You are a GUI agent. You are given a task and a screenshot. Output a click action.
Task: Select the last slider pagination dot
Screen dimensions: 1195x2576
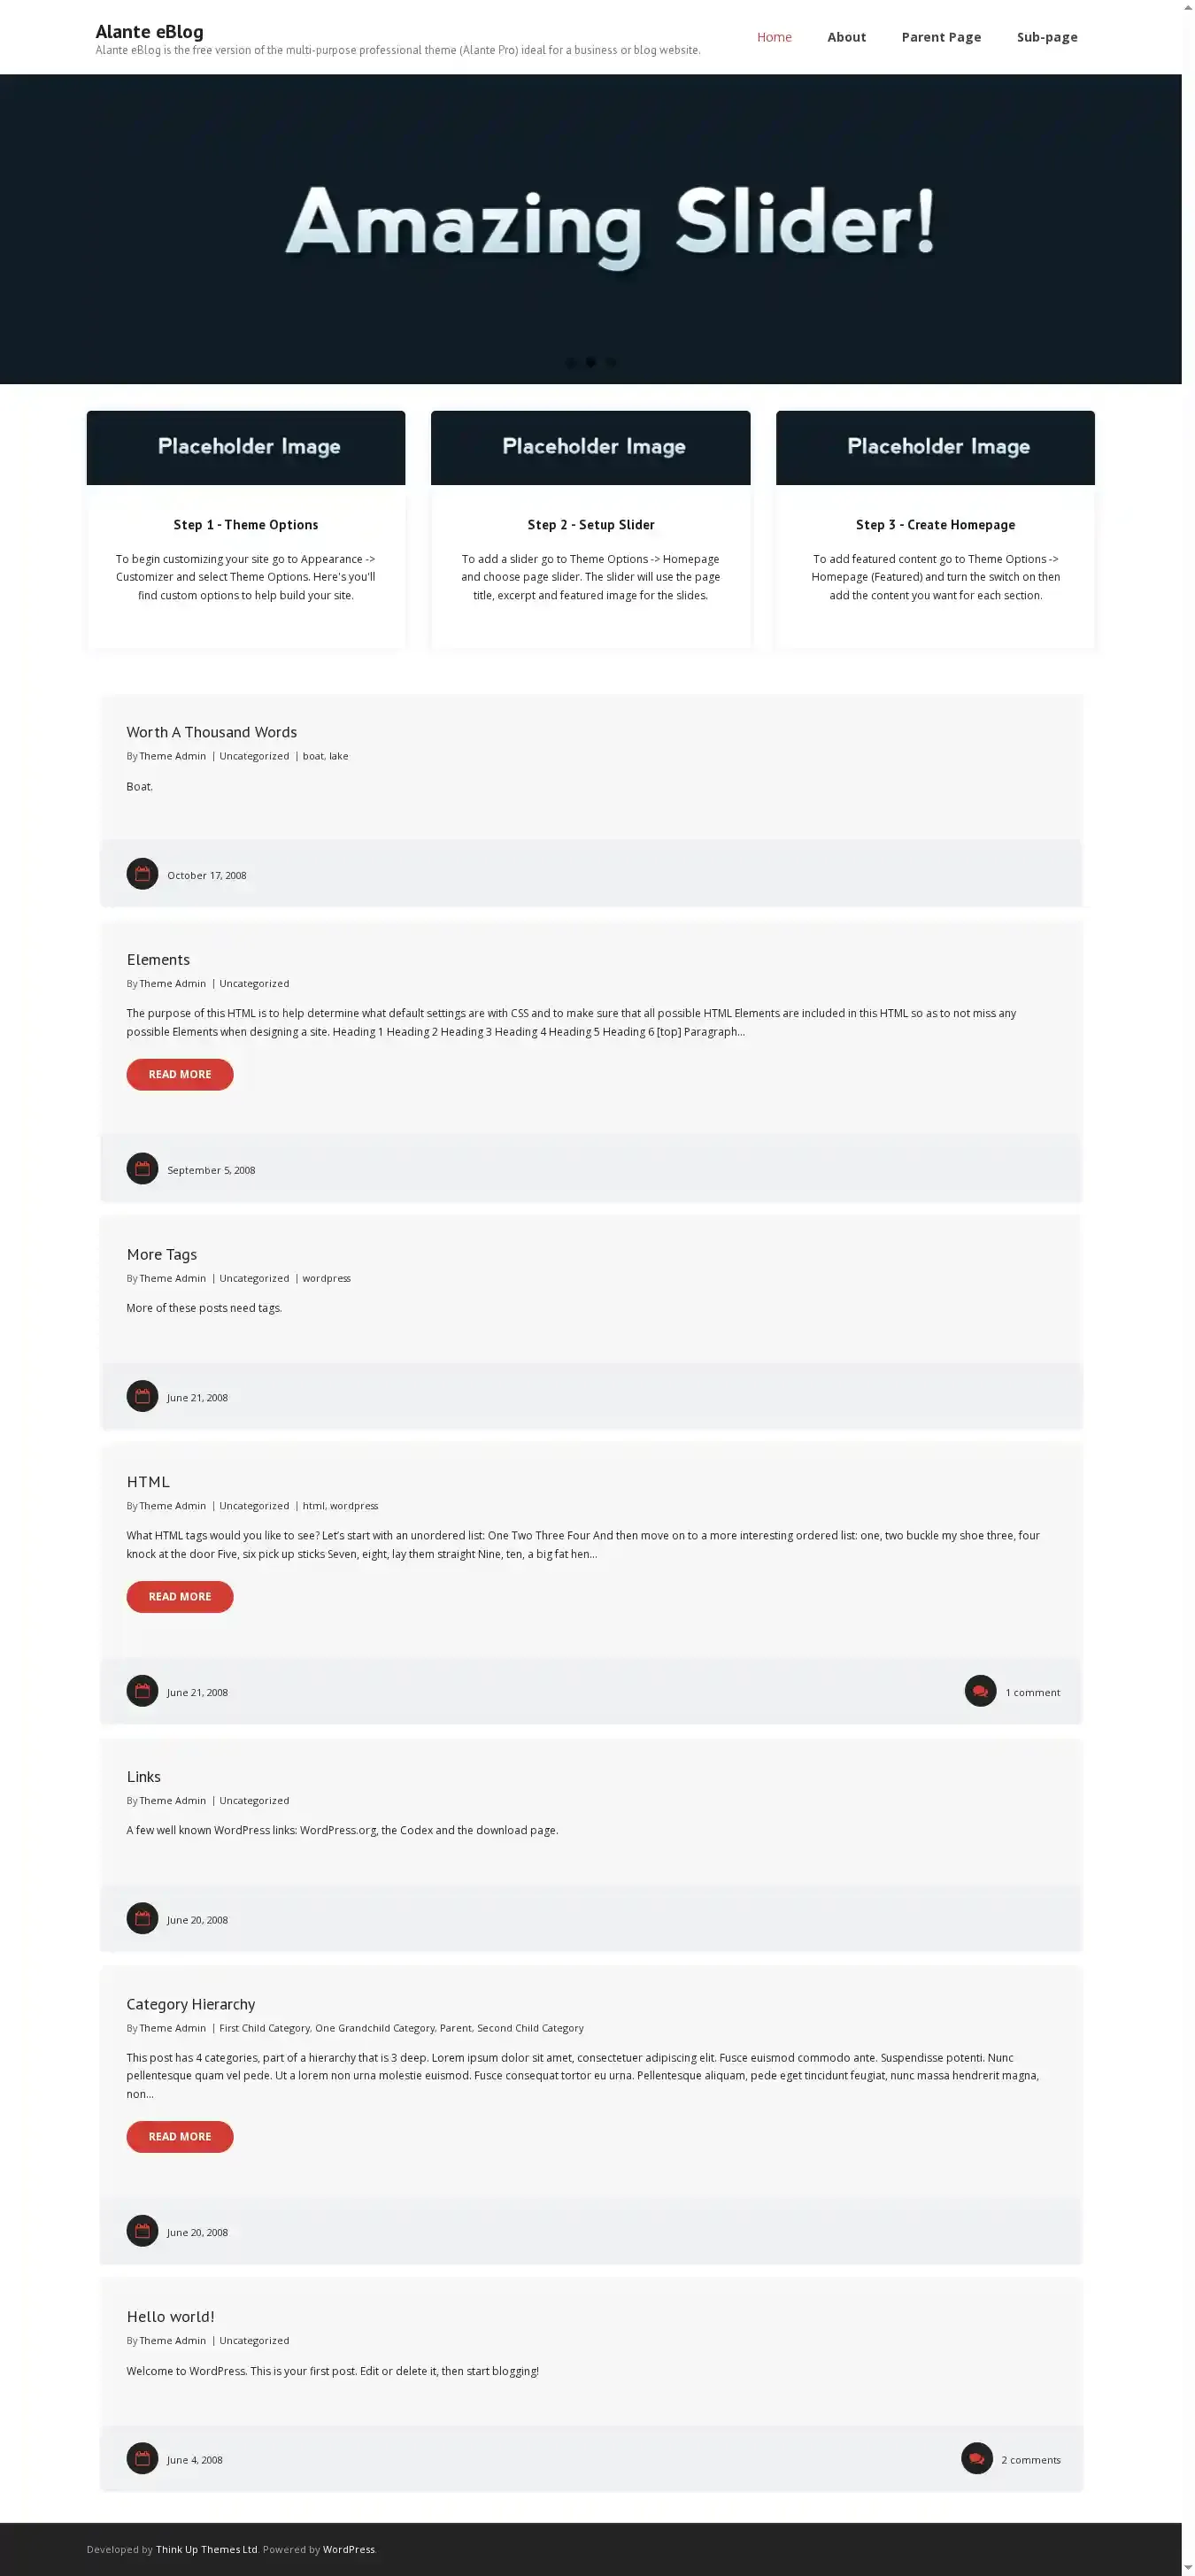click(x=611, y=363)
